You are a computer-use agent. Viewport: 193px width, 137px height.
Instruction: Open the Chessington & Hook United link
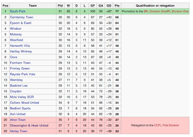coord(29,126)
